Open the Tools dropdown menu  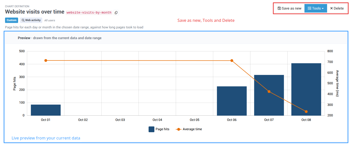coord(316,8)
